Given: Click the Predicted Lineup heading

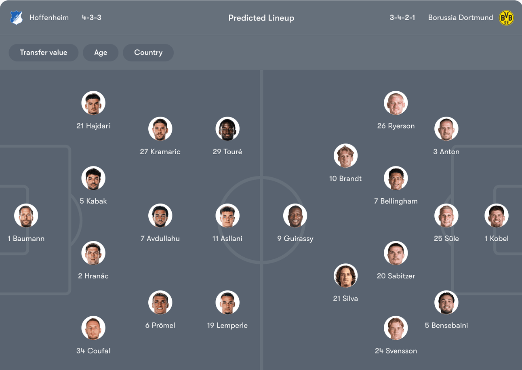Looking at the screenshot, I should 261,18.
